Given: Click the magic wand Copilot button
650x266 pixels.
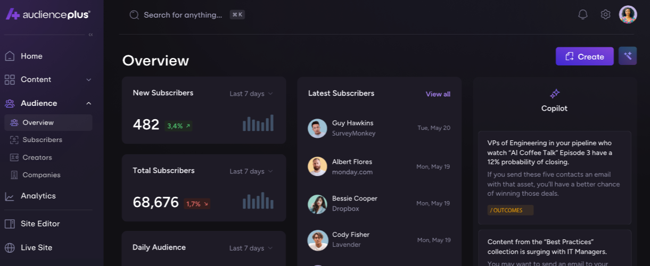Looking at the screenshot, I should click(x=628, y=56).
